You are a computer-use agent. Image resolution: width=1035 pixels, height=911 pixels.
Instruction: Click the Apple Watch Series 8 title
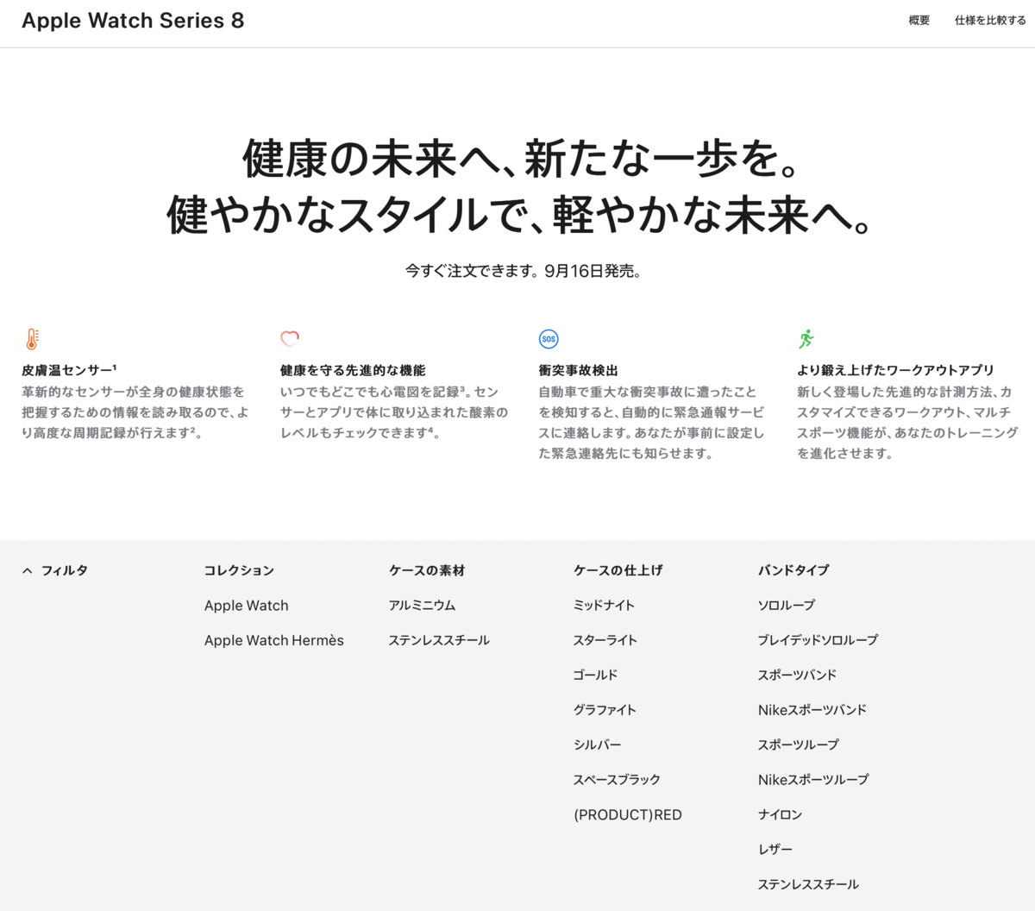(x=133, y=21)
